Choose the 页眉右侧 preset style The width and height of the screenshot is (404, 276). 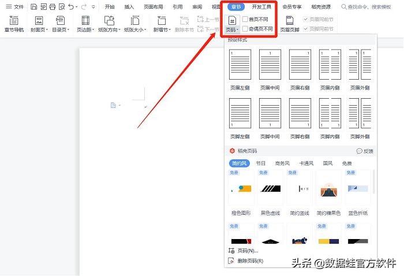pyautogui.click(x=300, y=70)
